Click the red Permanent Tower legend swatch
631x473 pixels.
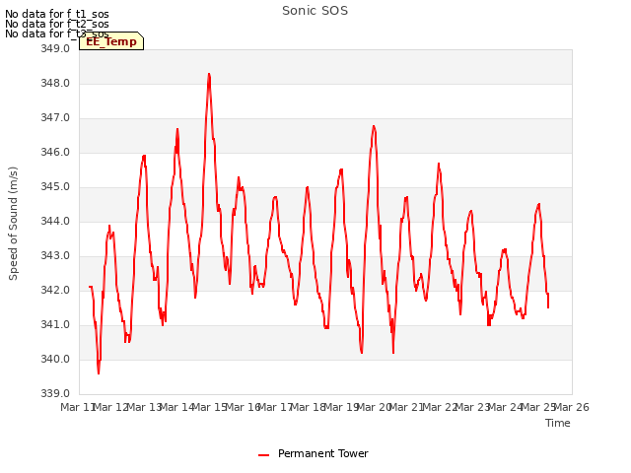click(x=263, y=455)
